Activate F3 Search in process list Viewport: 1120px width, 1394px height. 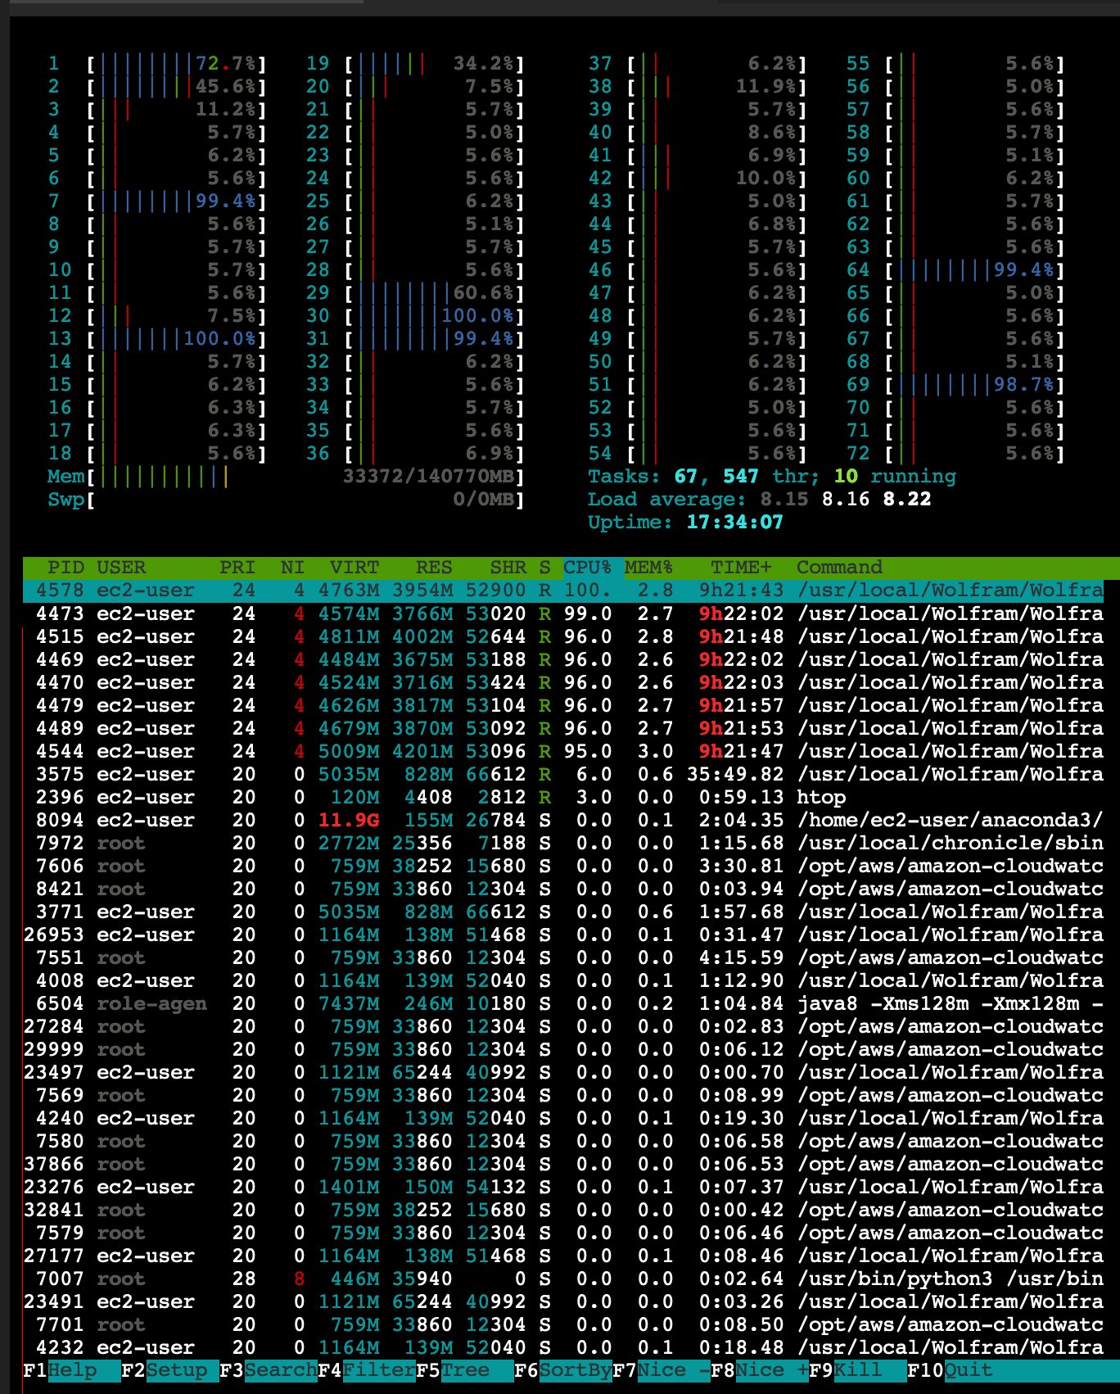click(x=268, y=1370)
